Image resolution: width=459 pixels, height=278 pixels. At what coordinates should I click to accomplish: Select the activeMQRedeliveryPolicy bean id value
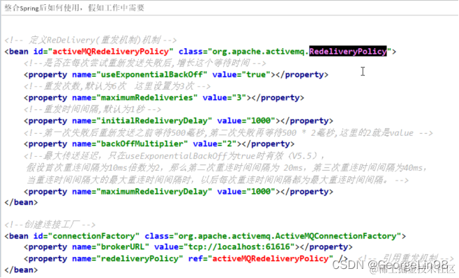tap(111, 52)
